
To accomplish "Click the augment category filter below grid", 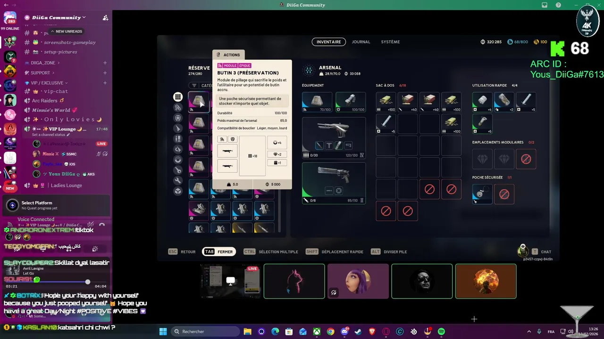I will coord(178,107).
